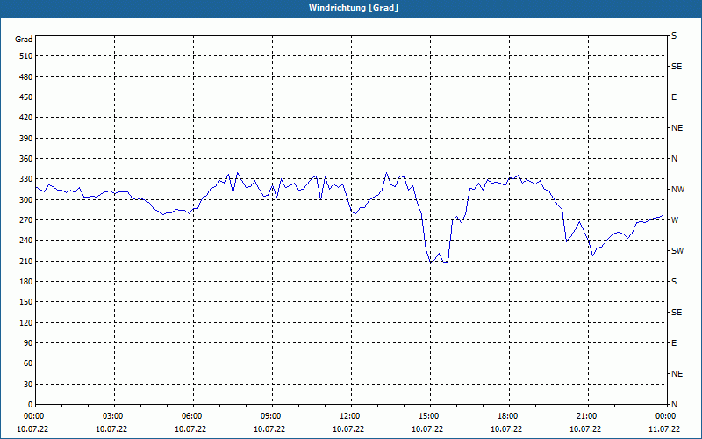Viewport: 702px width, 439px height.
Task: Click the x-axis time label '12:00'
Action: [348, 416]
